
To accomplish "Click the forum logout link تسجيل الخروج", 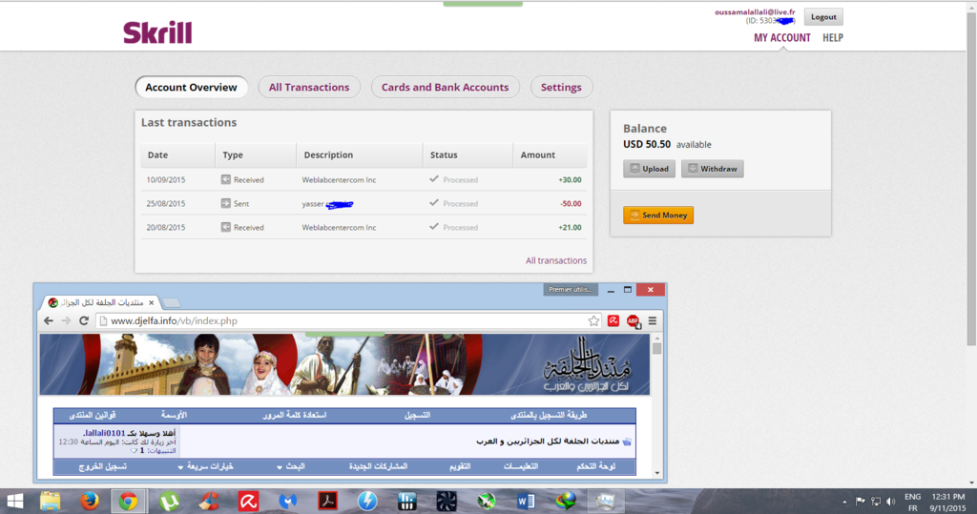I will (102, 466).
